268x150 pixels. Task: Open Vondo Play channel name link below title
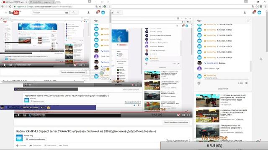pyautogui.click(x=28, y=135)
